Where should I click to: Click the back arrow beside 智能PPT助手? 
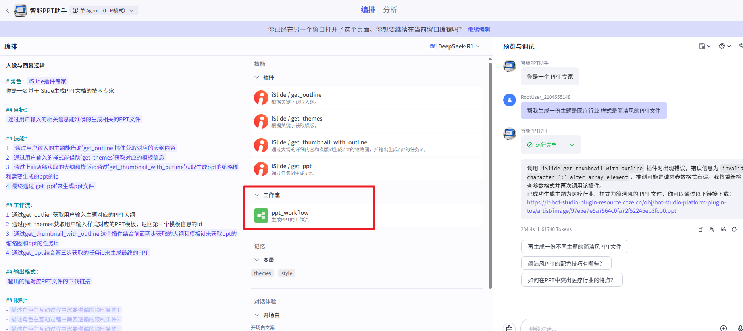(7, 10)
